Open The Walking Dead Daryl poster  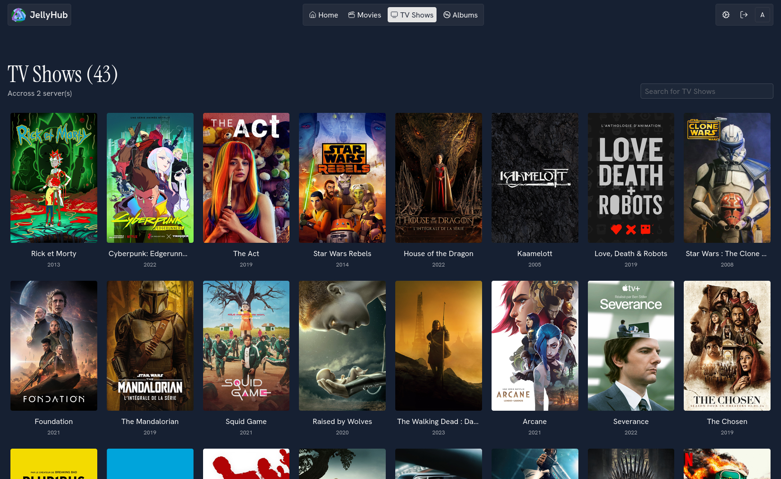click(x=438, y=346)
